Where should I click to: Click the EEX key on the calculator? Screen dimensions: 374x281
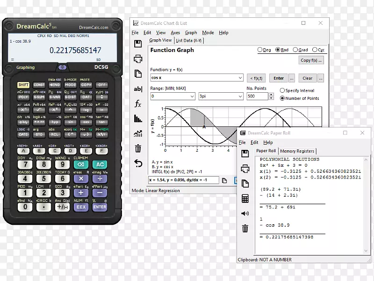click(x=81, y=207)
